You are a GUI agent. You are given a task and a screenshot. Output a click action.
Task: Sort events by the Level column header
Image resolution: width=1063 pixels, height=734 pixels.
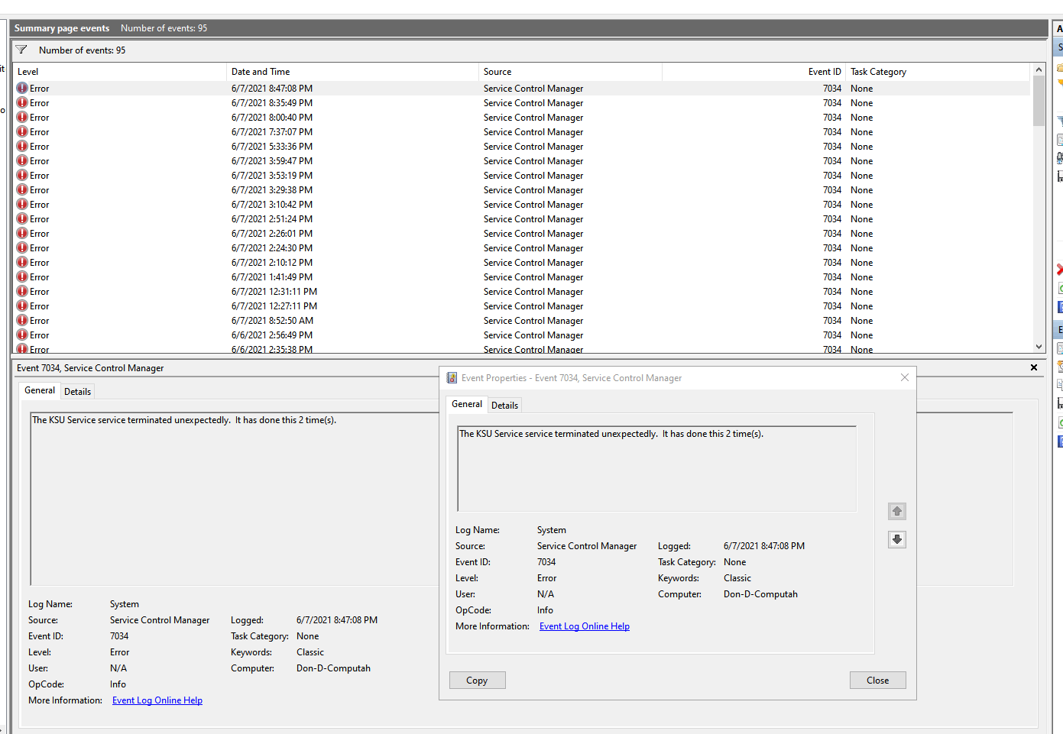120,72
